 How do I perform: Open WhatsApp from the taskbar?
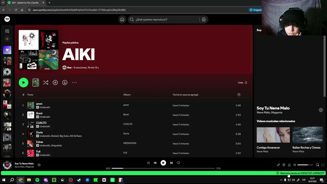(x=112, y=180)
